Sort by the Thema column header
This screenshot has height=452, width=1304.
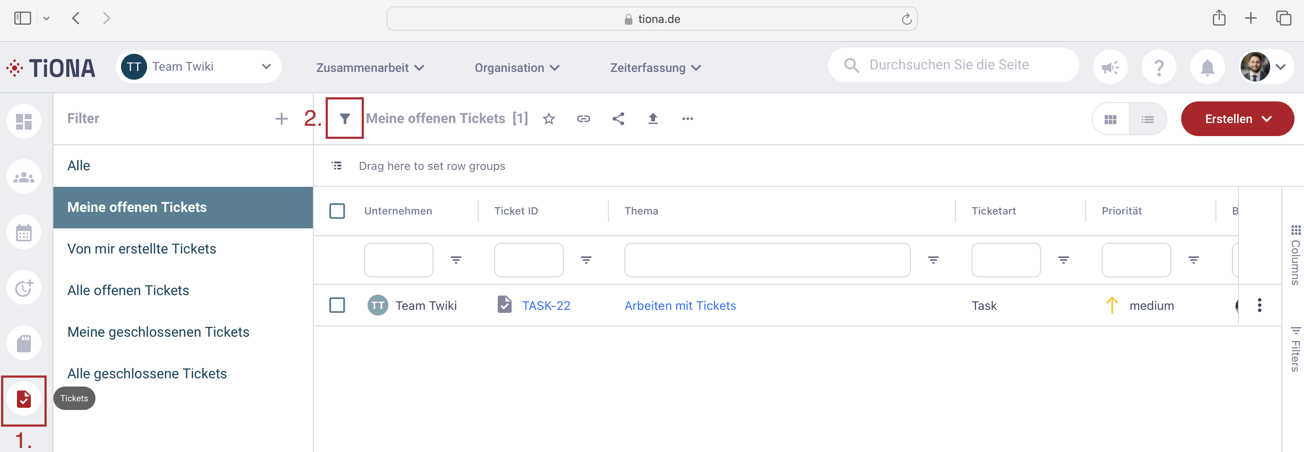[x=641, y=211]
